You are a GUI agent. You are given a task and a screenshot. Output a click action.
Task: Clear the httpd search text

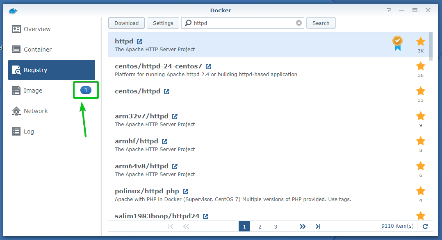click(299, 23)
